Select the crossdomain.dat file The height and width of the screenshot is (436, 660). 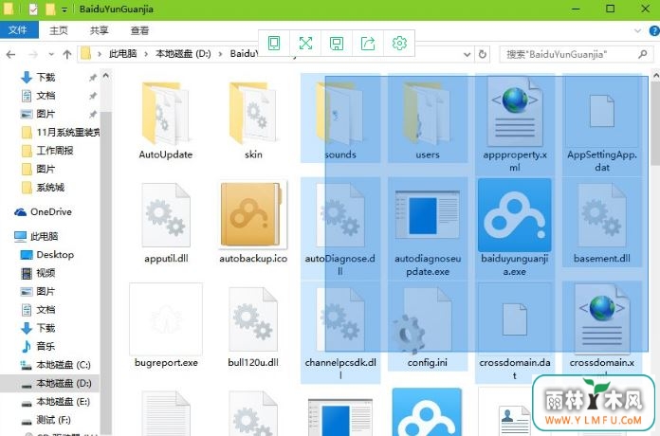[515, 333]
